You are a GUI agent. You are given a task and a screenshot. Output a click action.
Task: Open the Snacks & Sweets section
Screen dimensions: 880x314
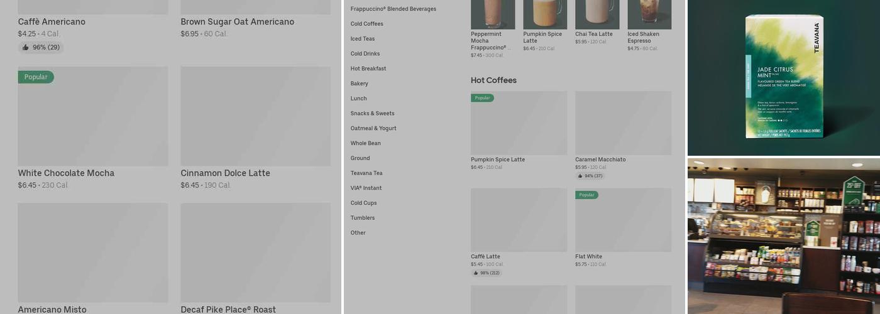(372, 114)
